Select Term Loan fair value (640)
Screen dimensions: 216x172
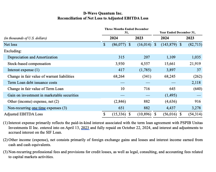point(198,89)
